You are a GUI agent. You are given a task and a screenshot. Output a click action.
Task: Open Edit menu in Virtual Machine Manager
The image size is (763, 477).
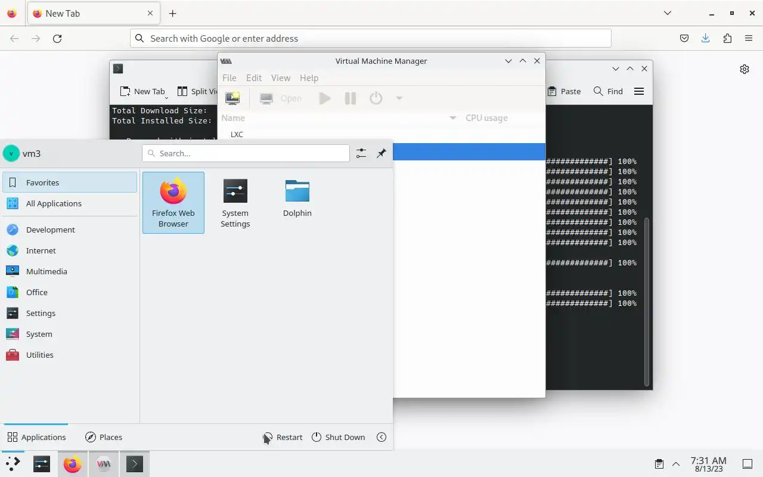click(x=254, y=78)
